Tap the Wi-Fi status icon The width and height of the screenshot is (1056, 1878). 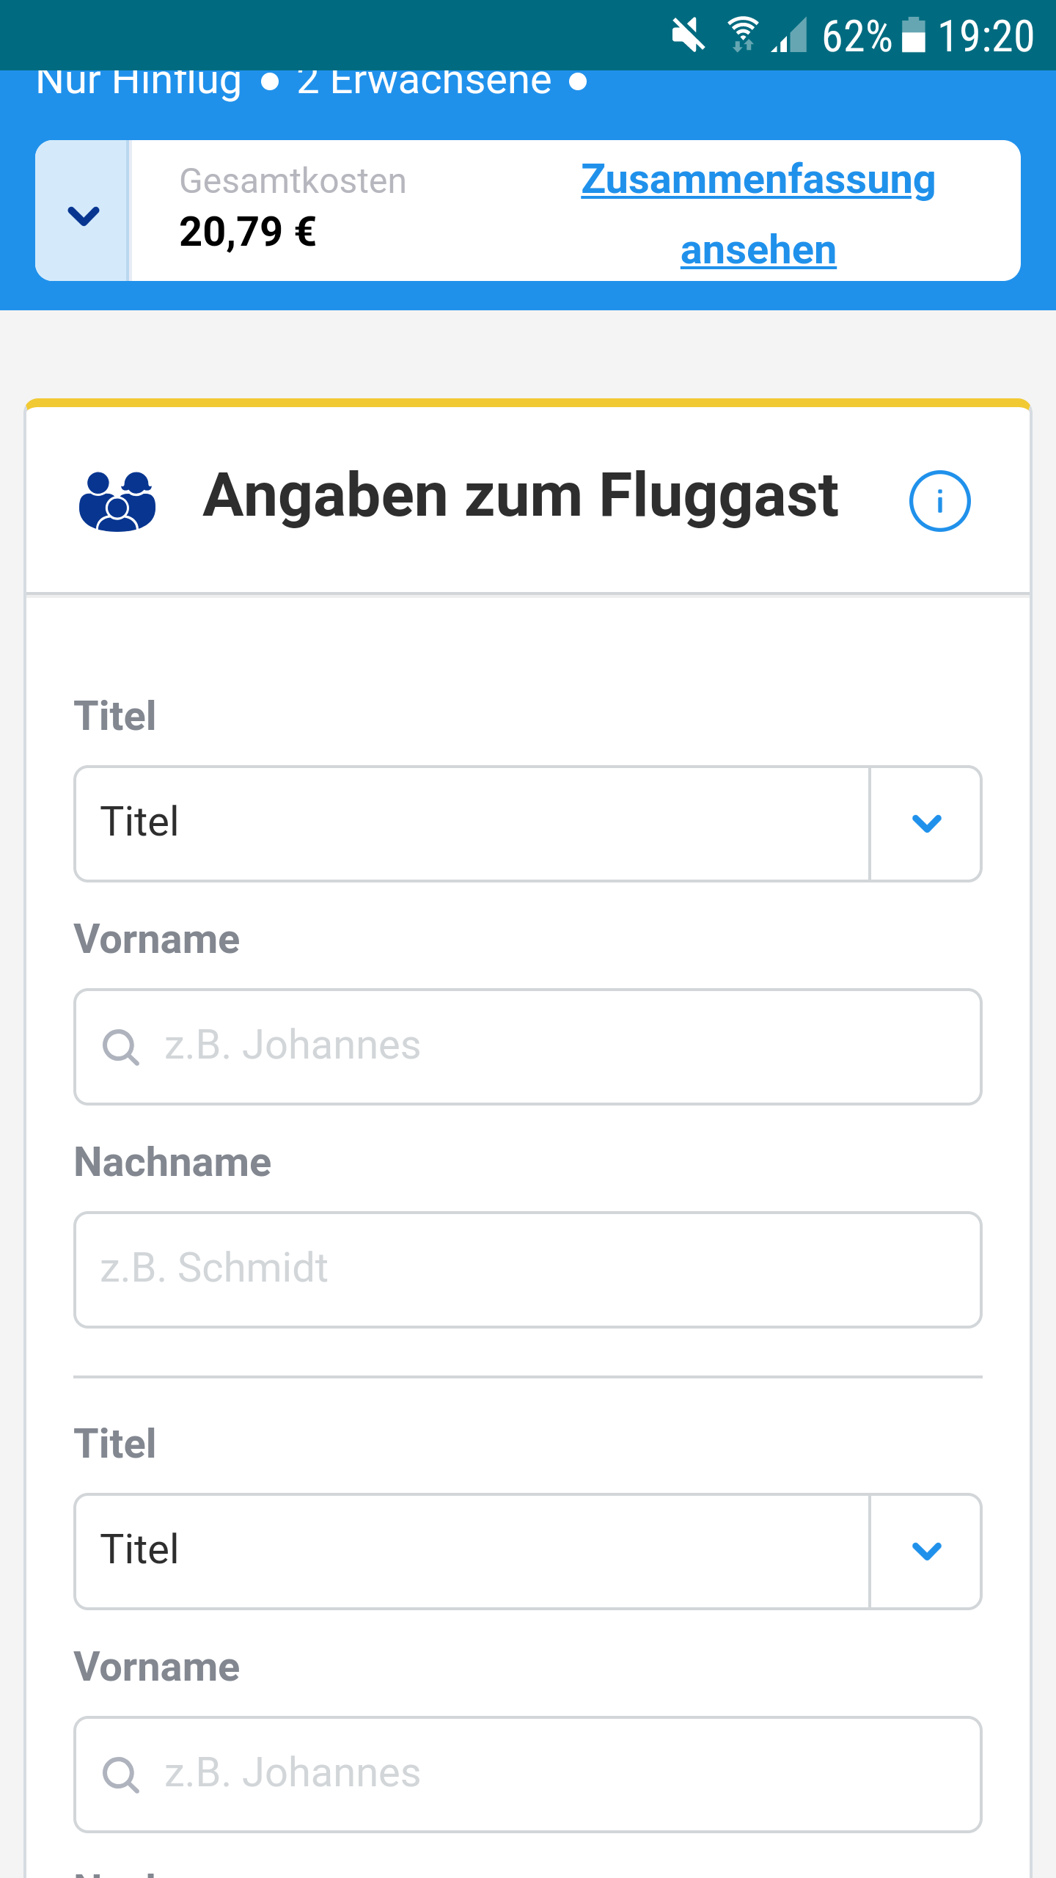tap(743, 35)
